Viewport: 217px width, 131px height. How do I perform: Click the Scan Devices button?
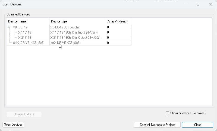tap(13, 125)
